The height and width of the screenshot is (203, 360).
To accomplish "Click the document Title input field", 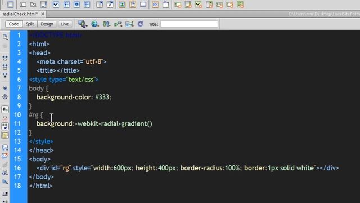I will (189, 24).
